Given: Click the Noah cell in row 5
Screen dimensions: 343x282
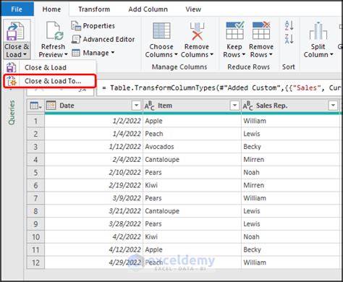Looking at the screenshot, I should (290, 172).
